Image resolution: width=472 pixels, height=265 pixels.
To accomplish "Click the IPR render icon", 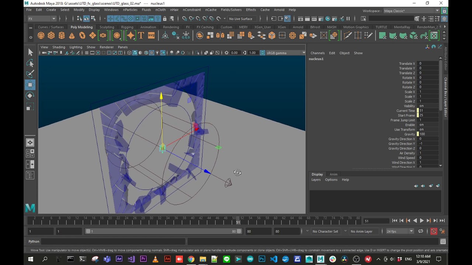I will [x=314, y=19].
